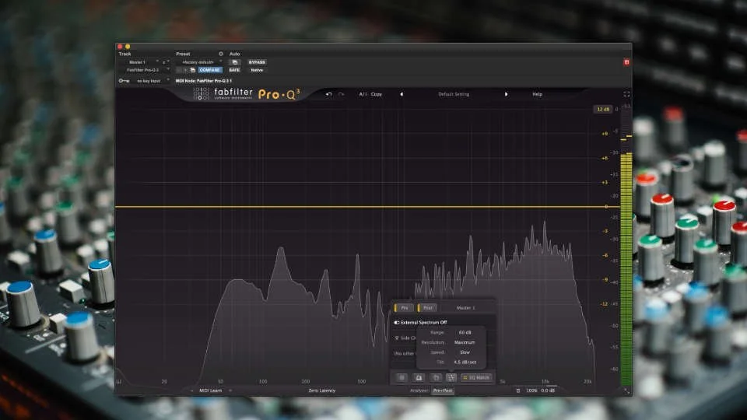Change the analyzer Range 60 dB value
Image resolution: width=747 pixels, height=420 pixels.
pos(465,332)
